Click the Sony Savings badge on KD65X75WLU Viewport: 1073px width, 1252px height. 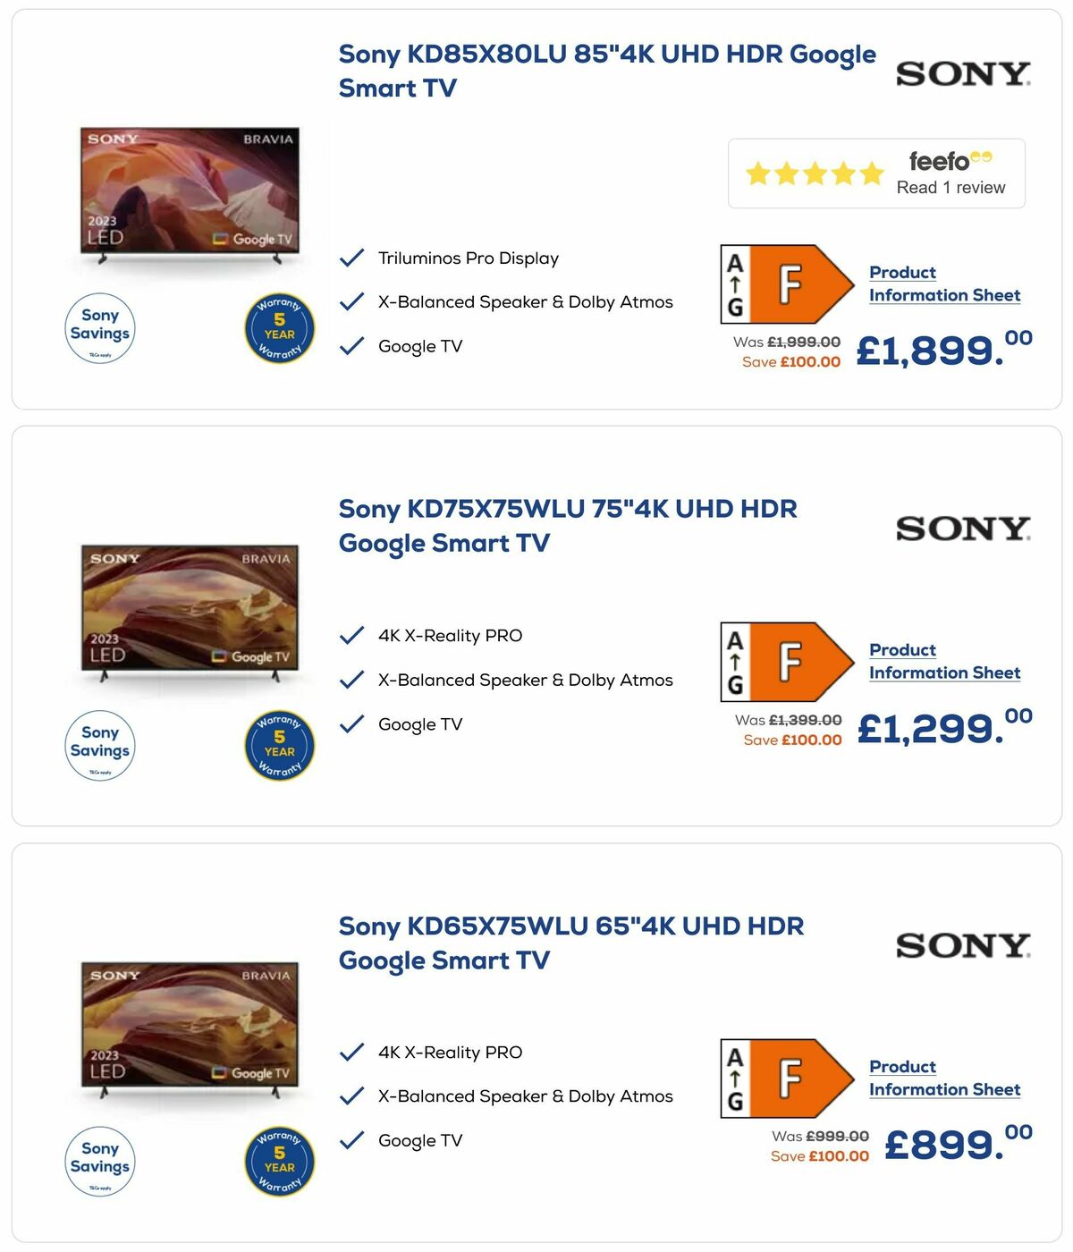click(99, 1160)
